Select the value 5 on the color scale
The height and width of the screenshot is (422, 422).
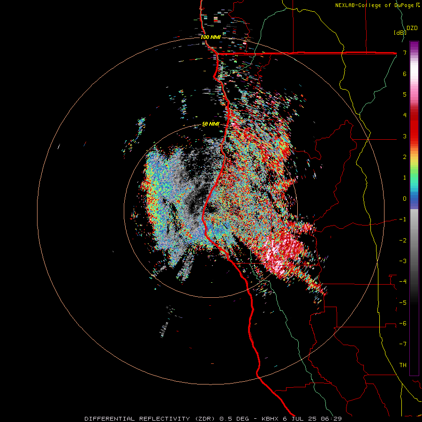405,94
